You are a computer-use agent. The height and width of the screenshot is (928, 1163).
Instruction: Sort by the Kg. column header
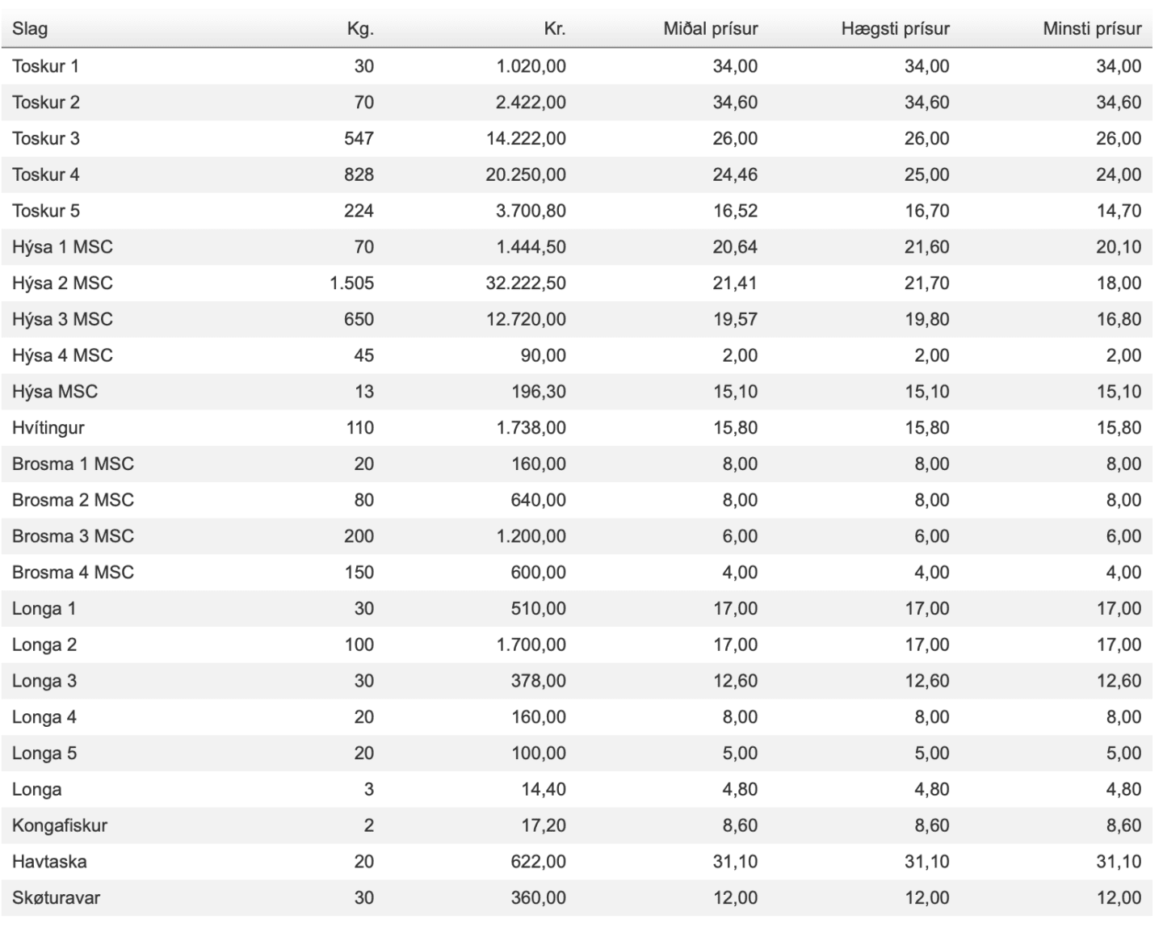(360, 29)
